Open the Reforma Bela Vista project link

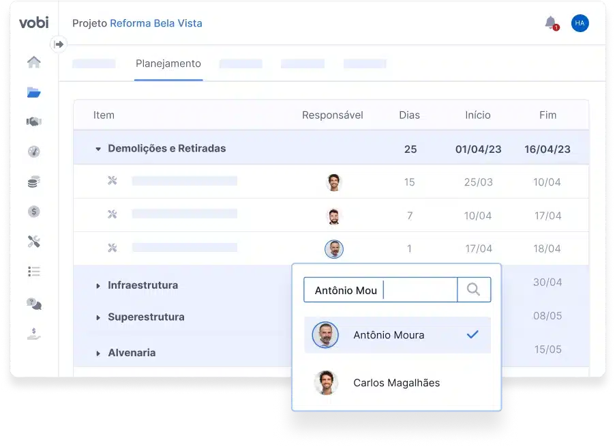(156, 23)
